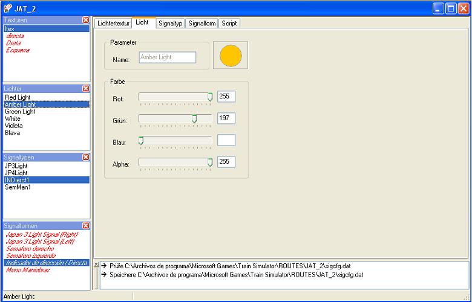Screen dimensions: 472x302
Task: Select Green Light from the Lichter list
Action: click(x=20, y=112)
